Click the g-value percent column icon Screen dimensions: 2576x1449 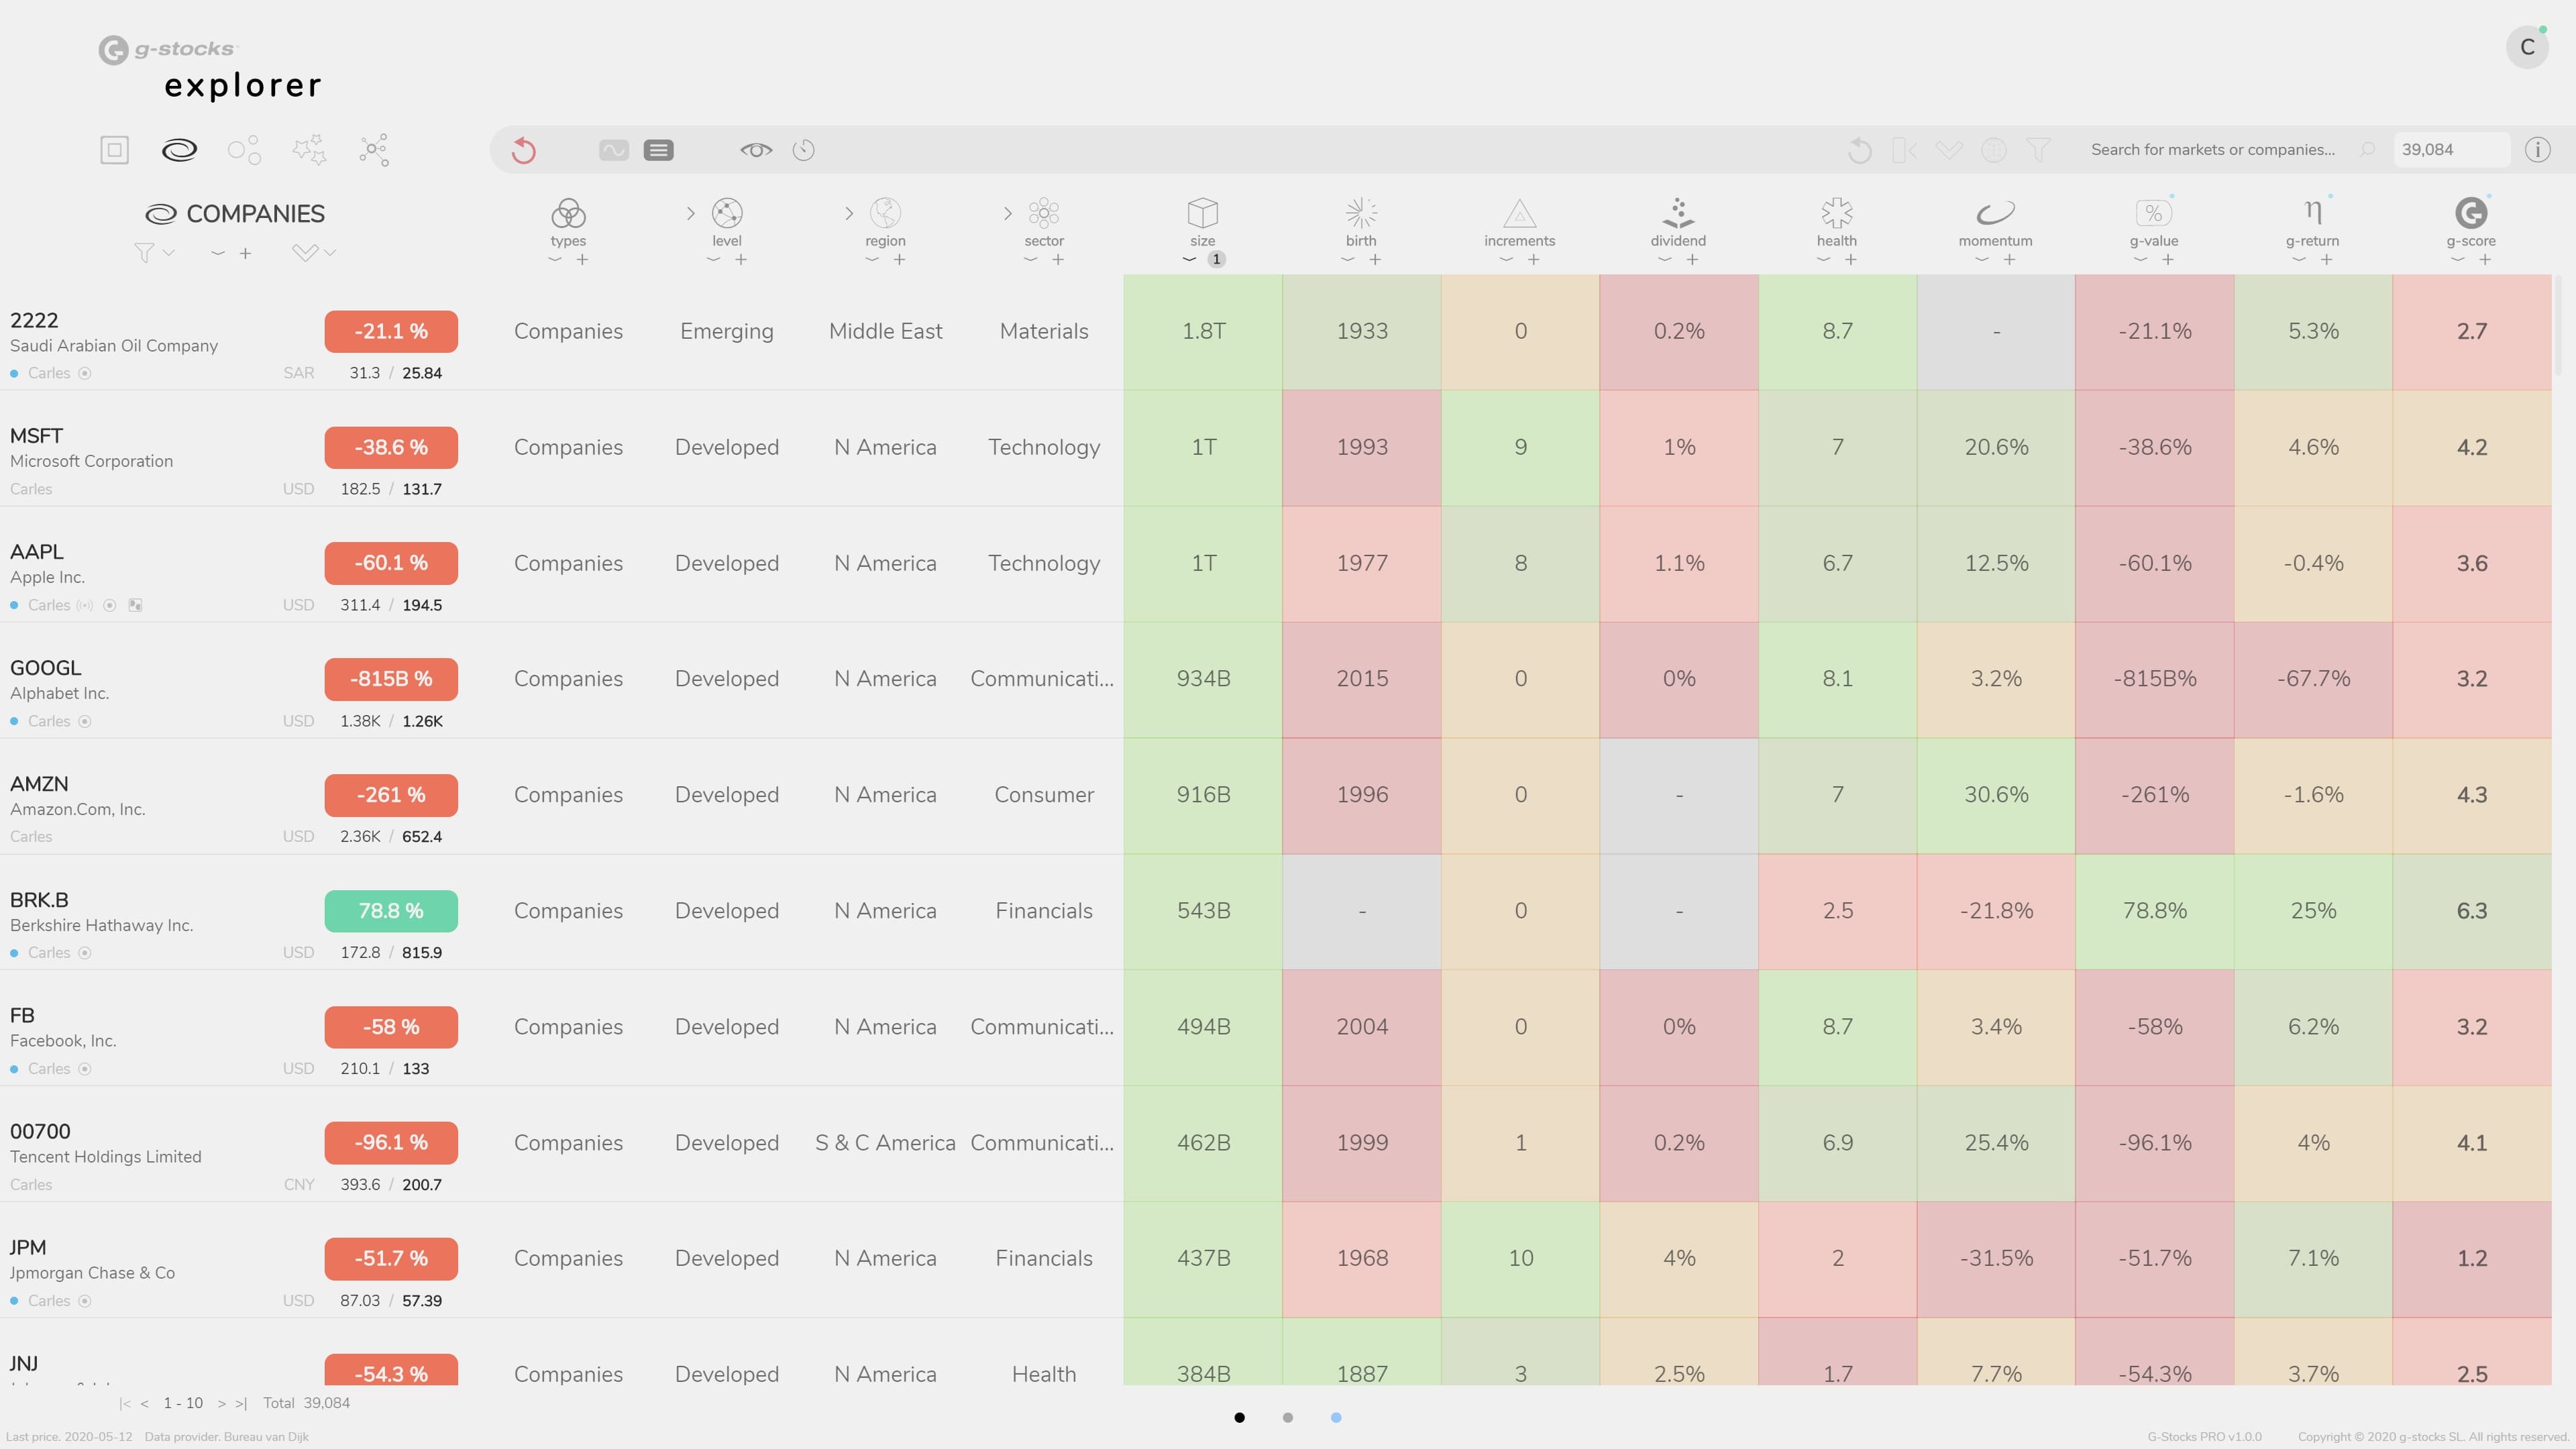point(2154,213)
